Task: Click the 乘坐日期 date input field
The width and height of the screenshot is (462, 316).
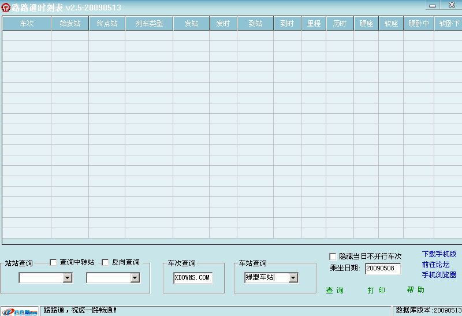Action: click(x=382, y=269)
